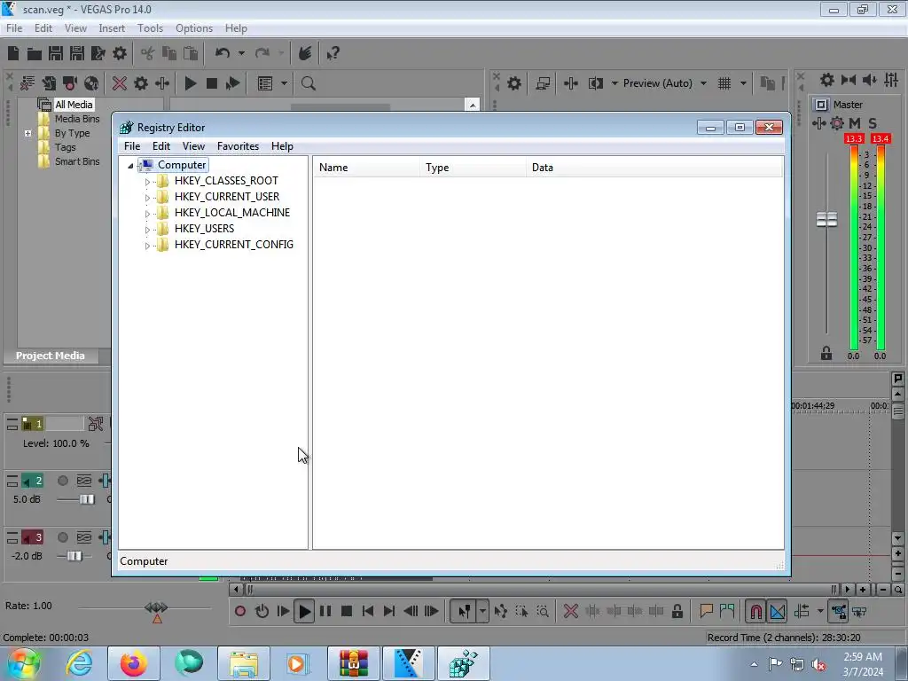Toggle Automatic Crossfades icon
Viewport: 908px width, 681px height.
click(x=778, y=611)
